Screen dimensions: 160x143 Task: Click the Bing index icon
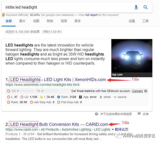tap(41, 97)
